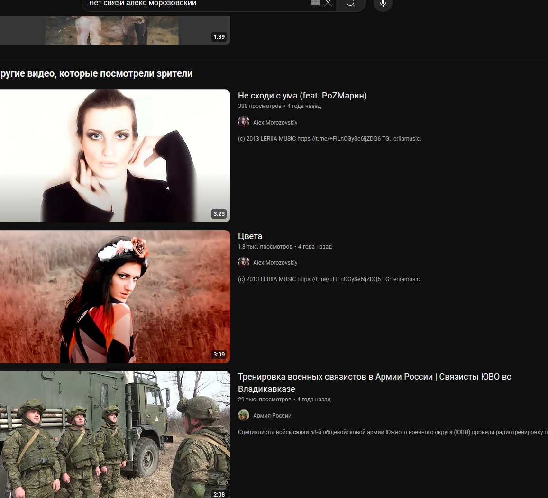Click the description text under «Не сходи с ума»

pos(329,139)
